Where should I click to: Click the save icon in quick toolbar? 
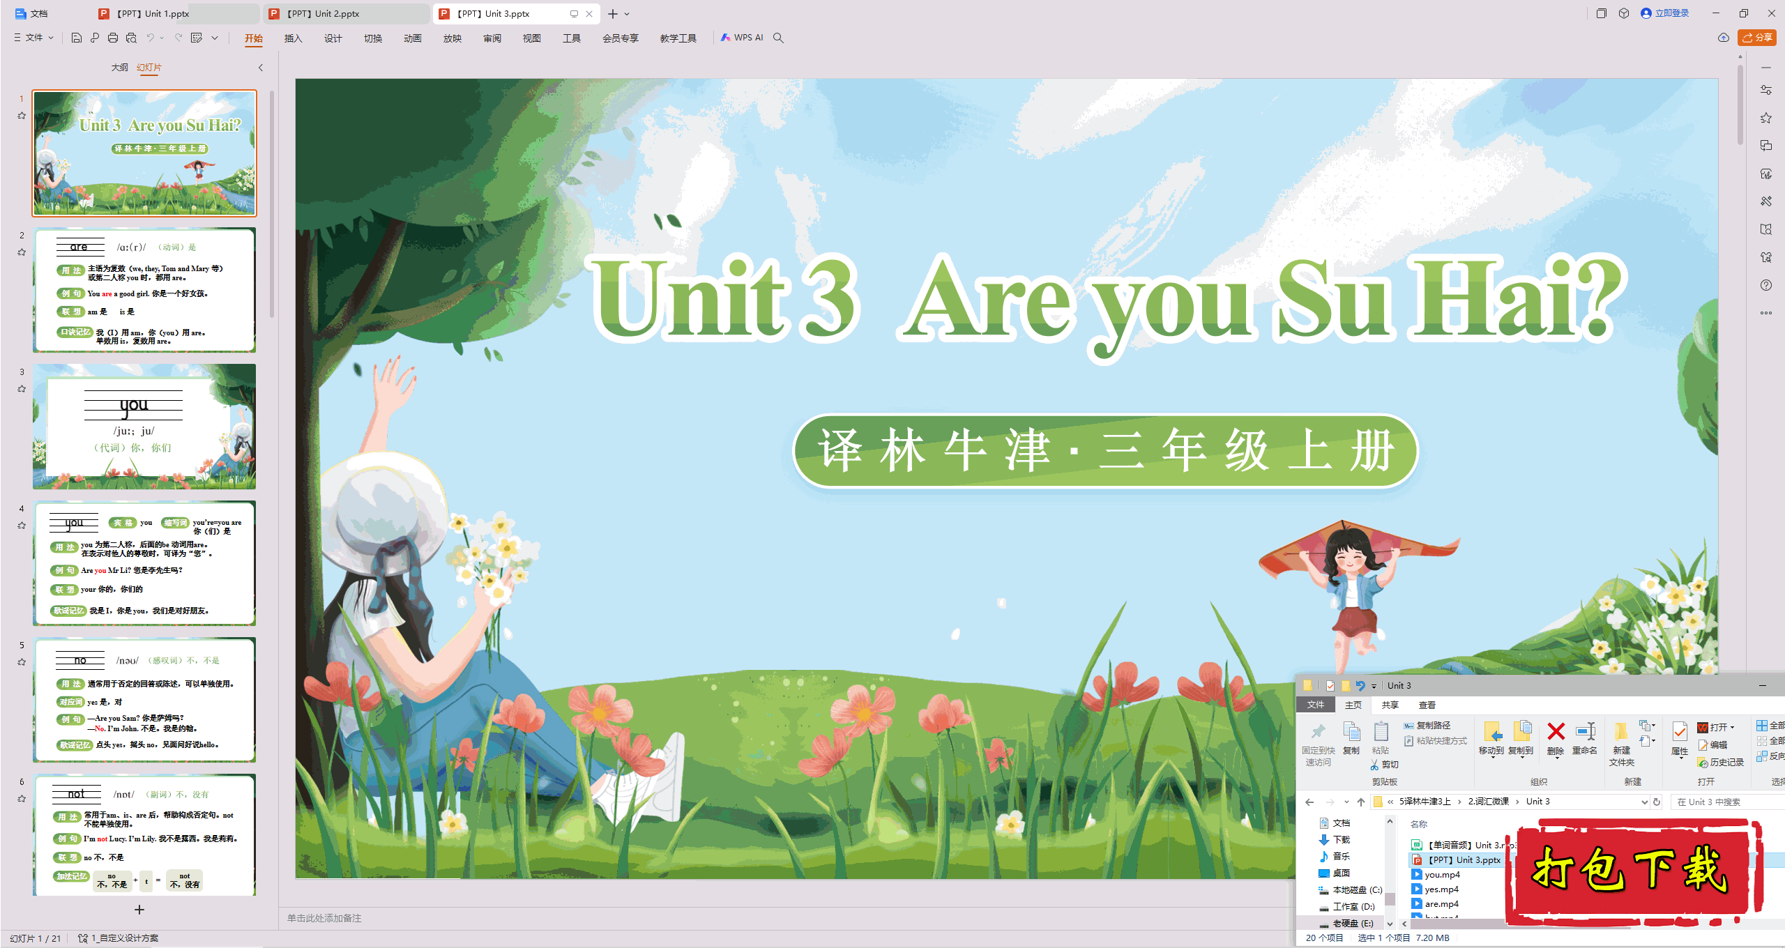tap(77, 38)
